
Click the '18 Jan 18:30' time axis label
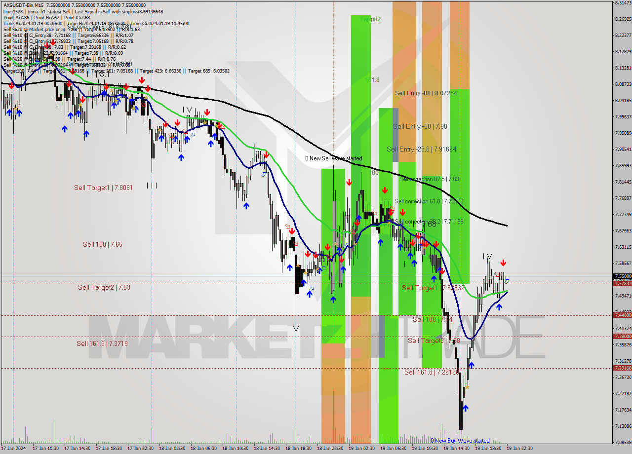298,449
